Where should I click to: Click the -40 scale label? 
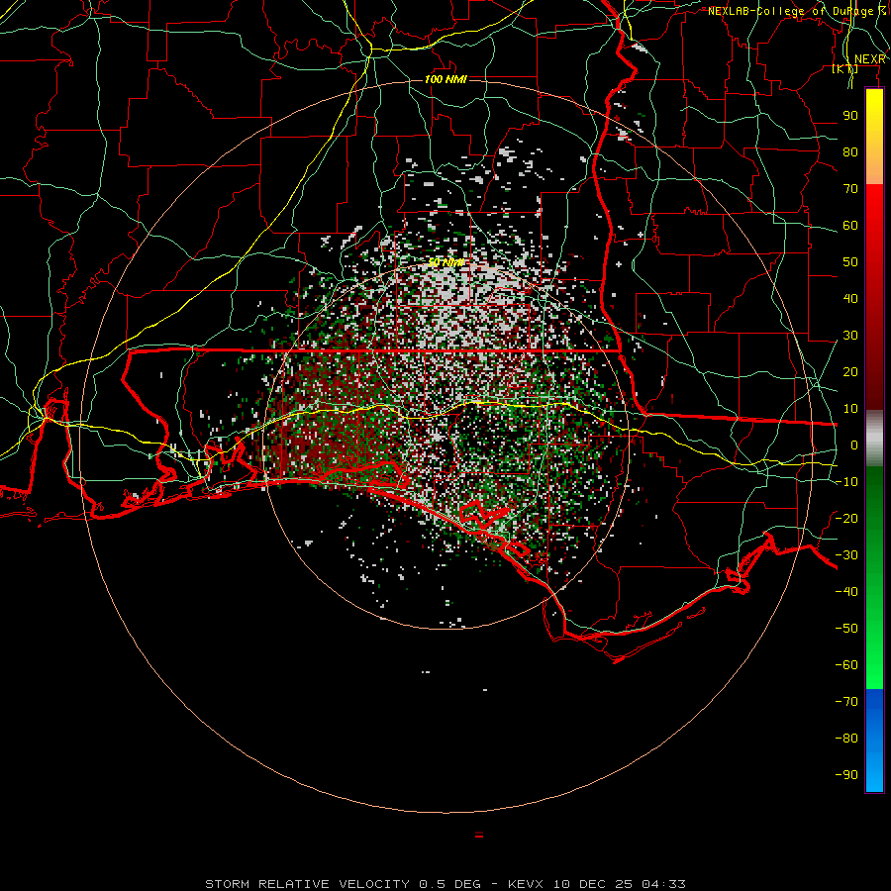pos(846,592)
